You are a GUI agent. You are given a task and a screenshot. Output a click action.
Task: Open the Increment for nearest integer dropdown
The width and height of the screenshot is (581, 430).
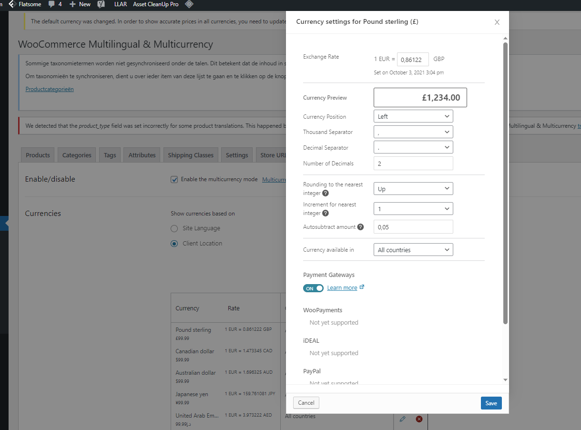413,209
